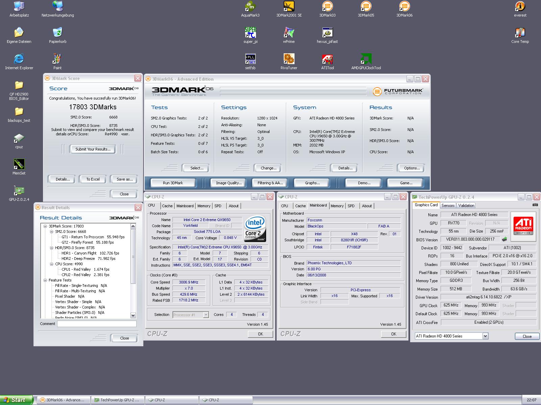Open the About tab in right CPU-Z

367,206
